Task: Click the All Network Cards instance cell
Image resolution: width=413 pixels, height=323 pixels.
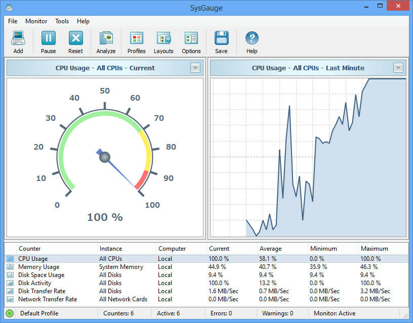Action: point(123,299)
